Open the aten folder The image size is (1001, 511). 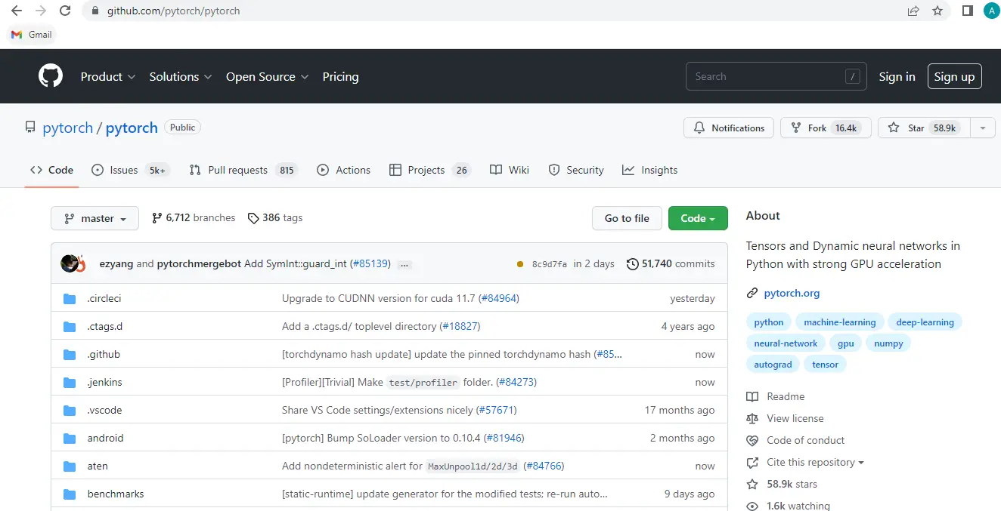tap(98, 466)
